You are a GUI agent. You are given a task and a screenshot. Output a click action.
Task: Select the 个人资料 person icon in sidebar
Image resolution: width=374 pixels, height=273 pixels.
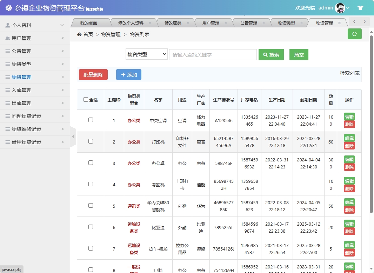(x=8, y=25)
